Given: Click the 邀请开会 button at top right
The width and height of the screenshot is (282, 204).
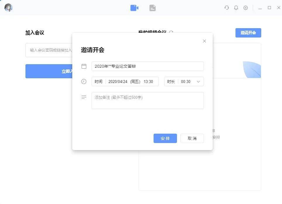Looking at the screenshot, I should pos(248,33).
